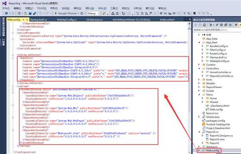The height and width of the screenshot is (154, 241).
Task: Click Back arrow in Solution Explorer toolbar
Action: 196,25
